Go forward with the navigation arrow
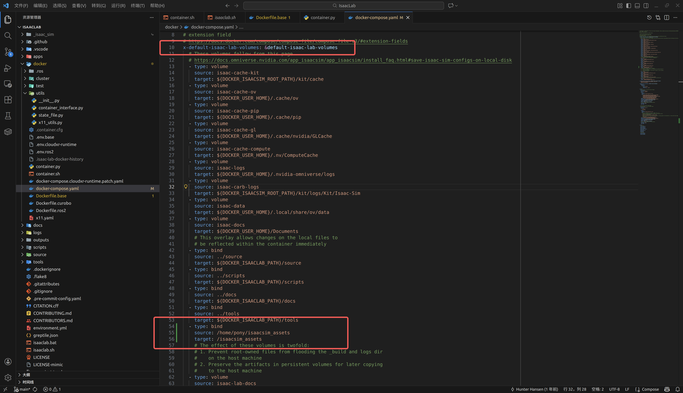This screenshot has width=683, height=393. click(236, 5)
